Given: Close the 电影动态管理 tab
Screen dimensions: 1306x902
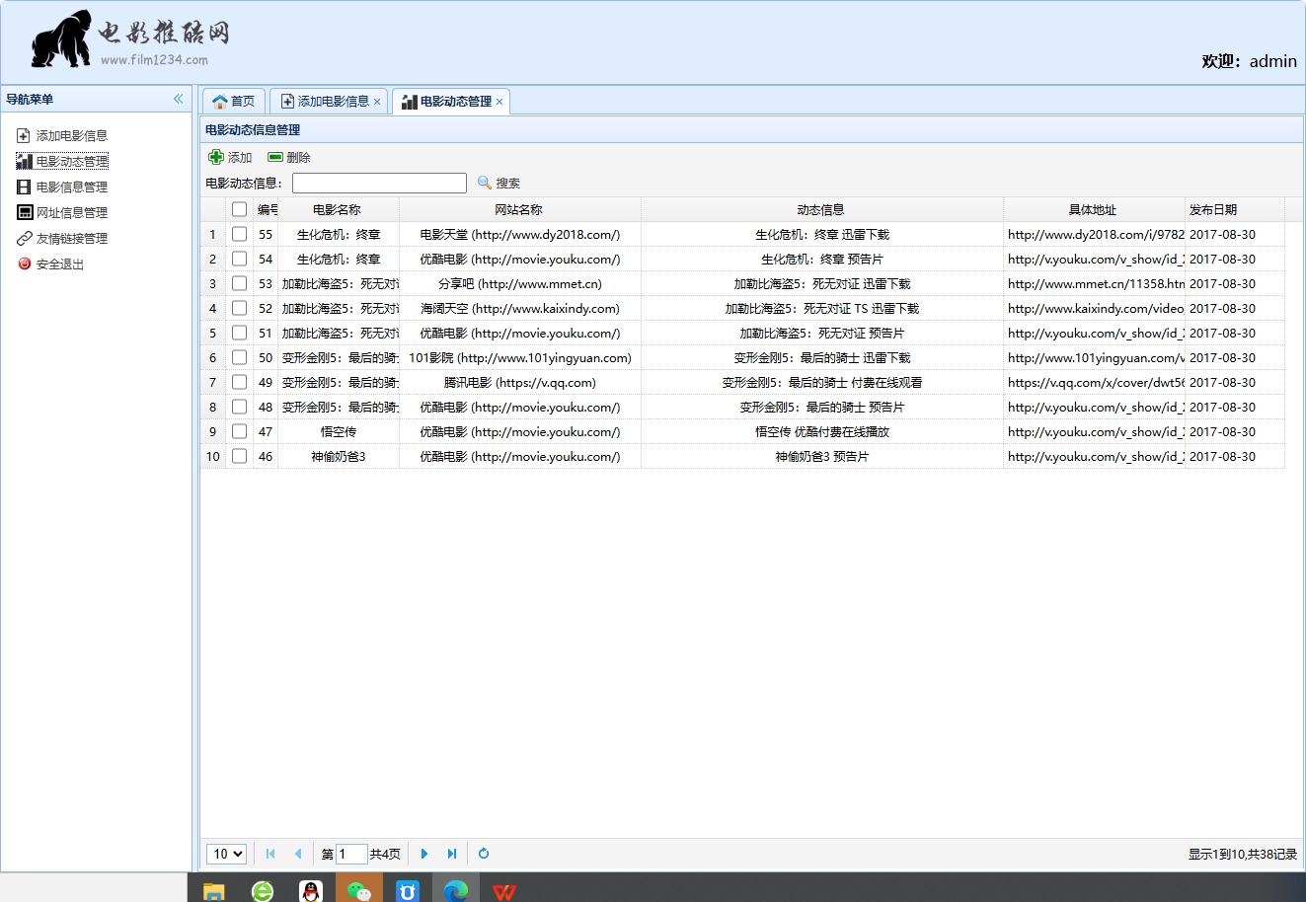Looking at the screenshot, I should (x=499, y=102).
